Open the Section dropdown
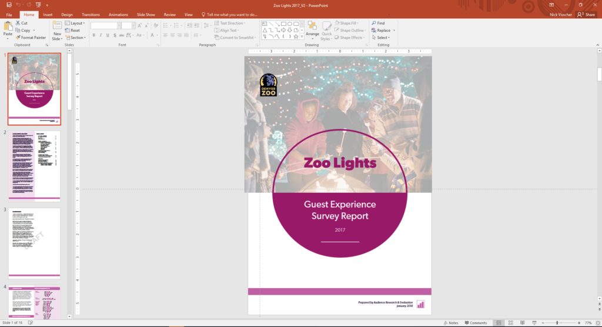Image resolution: width=602 pixels, height=327 pixels. (x=75, y=38)
